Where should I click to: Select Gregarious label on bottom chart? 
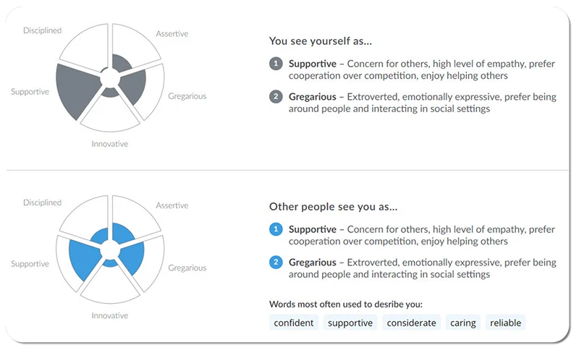click(x=187, y=268)
